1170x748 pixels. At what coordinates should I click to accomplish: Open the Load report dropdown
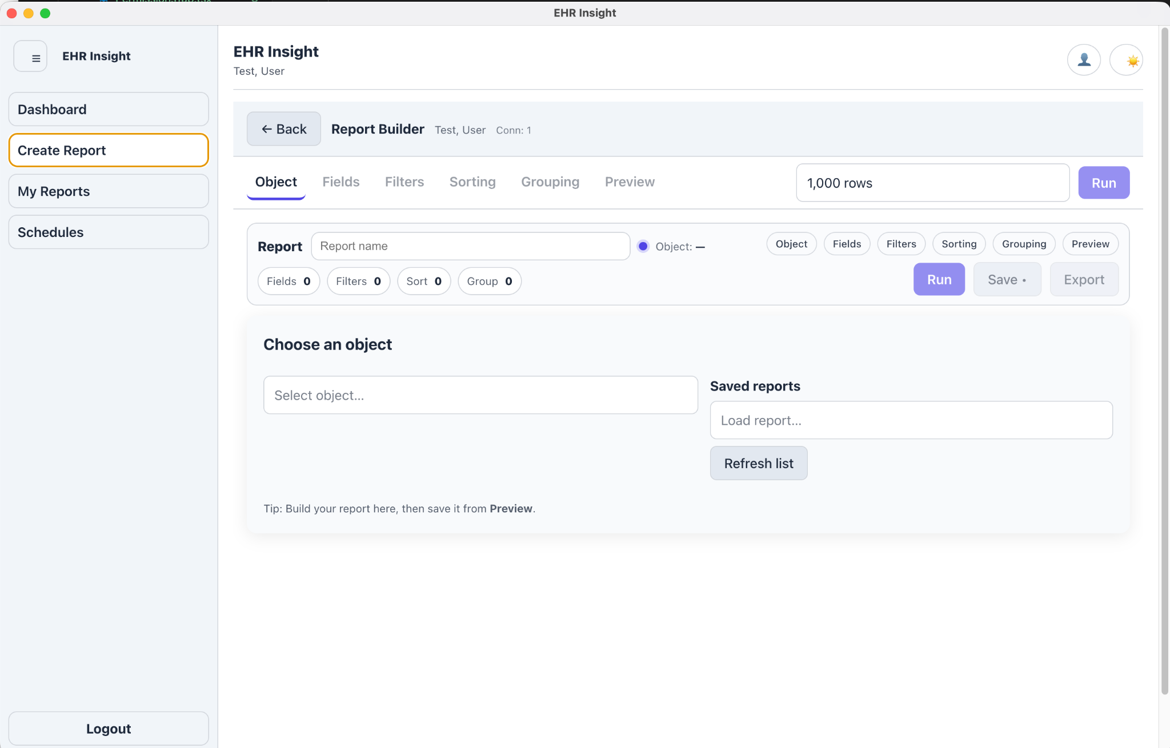(911, 420)
